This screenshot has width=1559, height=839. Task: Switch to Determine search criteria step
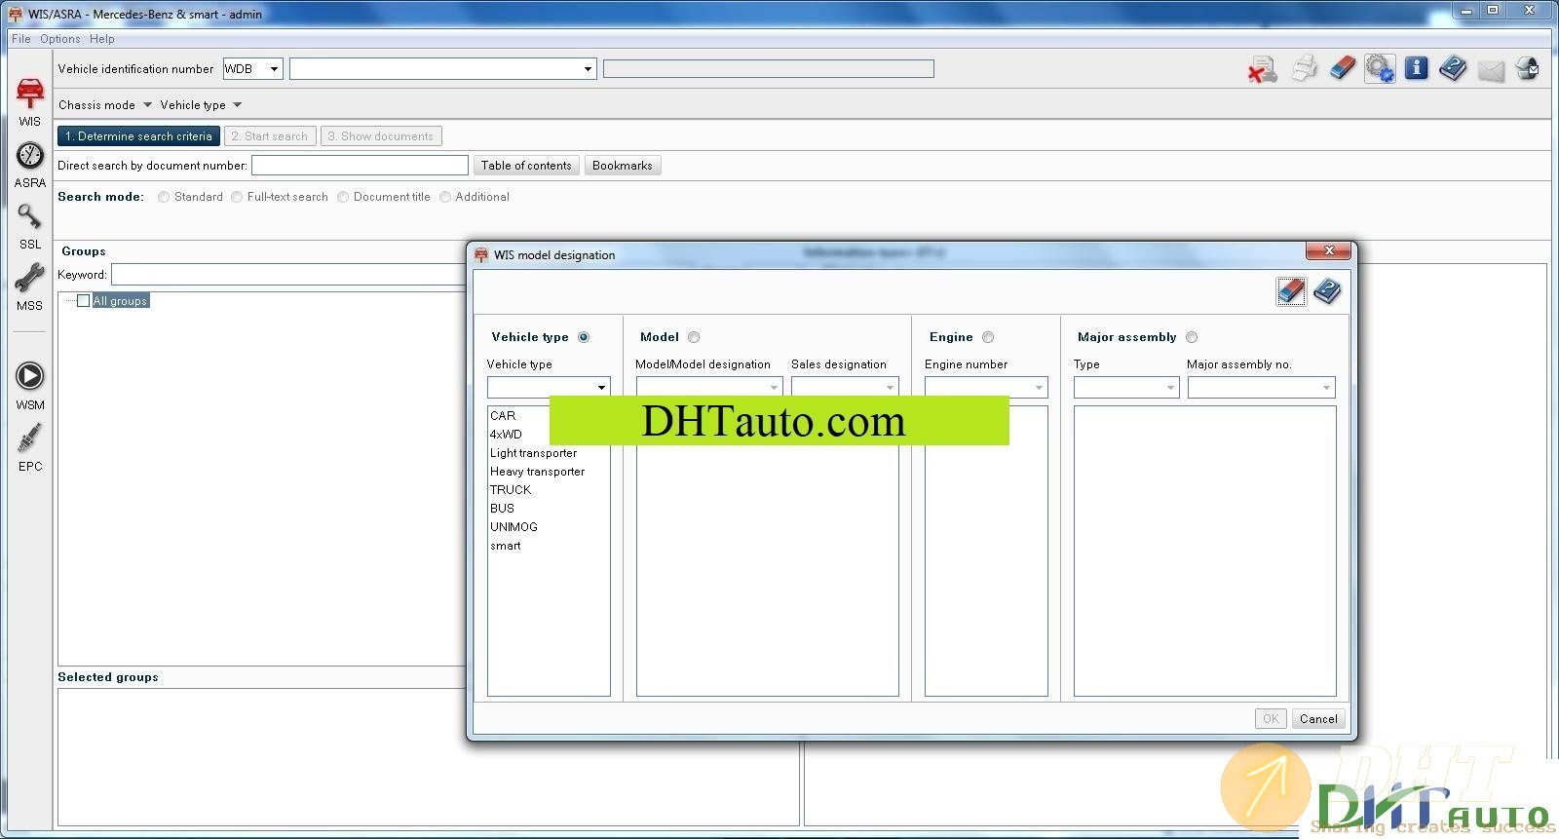point(138,136)
